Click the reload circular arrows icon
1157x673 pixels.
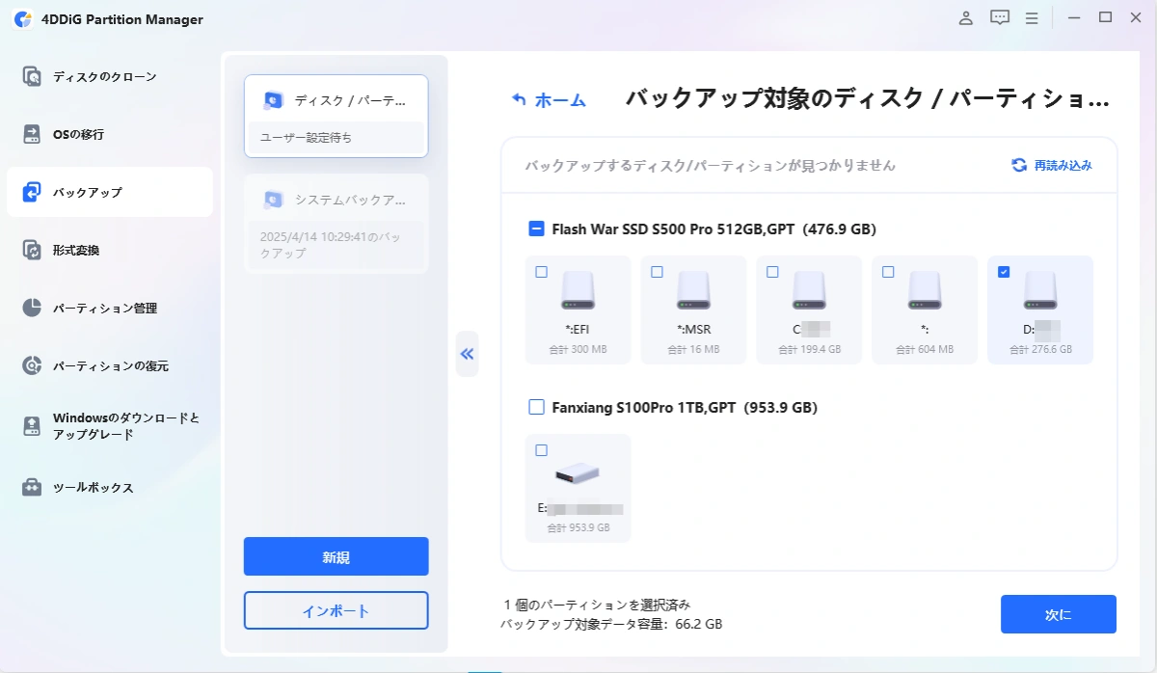point(1019,165)
